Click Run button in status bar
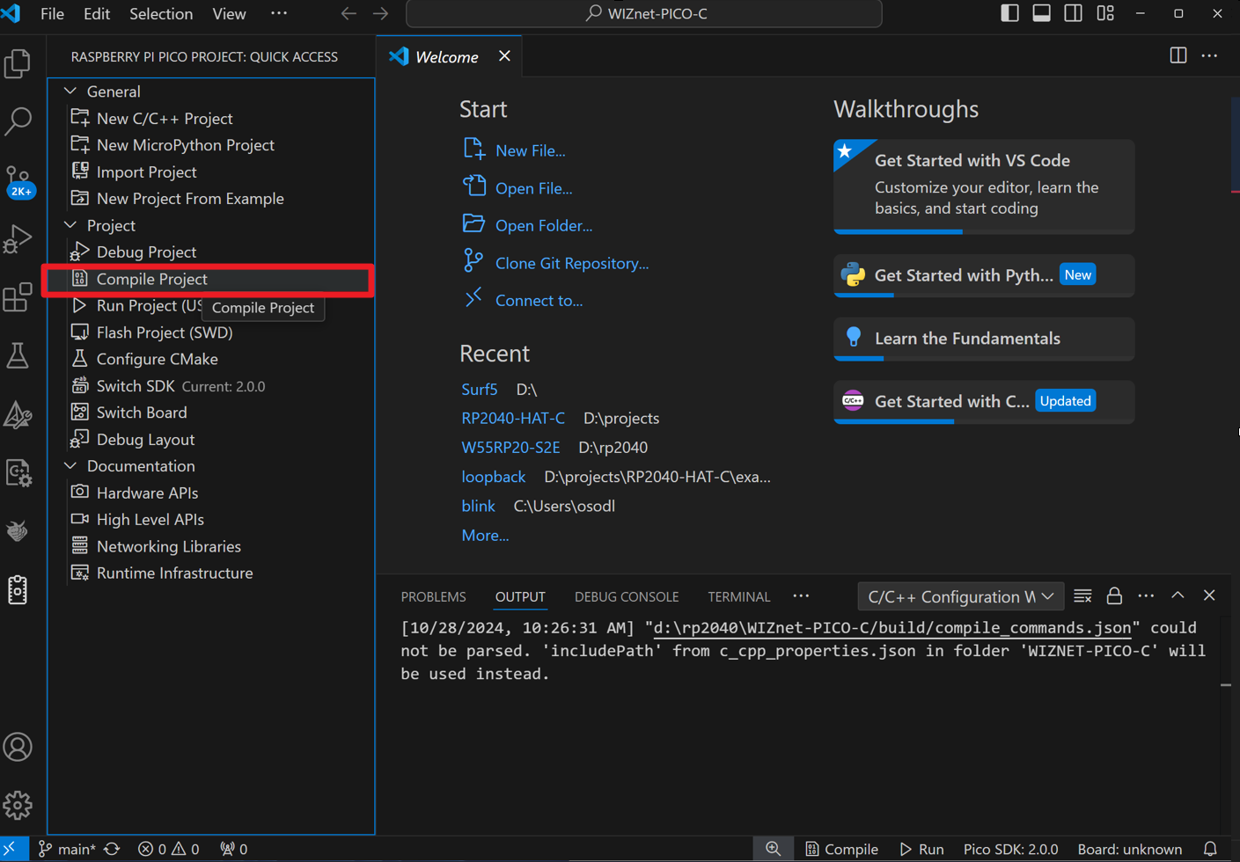 tap(921, 849)
